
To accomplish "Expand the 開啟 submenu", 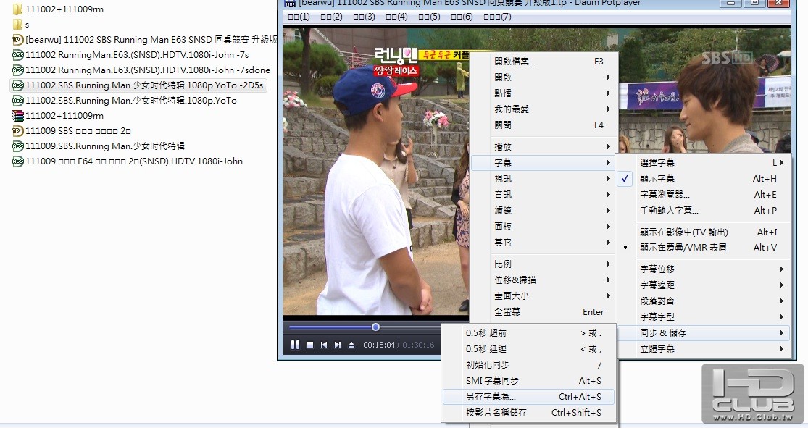I will coord(543,77).
